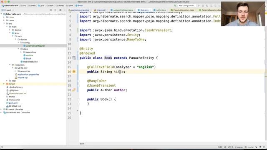Click LF line separator in status bar
267x150 pixels.
tap(225, 147)
